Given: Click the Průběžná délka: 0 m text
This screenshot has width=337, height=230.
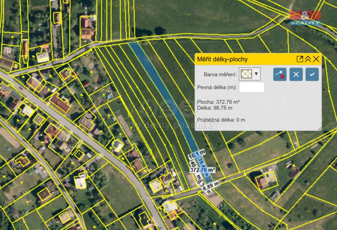Looking at the screenshot, I should pyautogui.click(x=221, y=120).
